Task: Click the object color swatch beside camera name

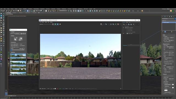Action: click(175, 19)
